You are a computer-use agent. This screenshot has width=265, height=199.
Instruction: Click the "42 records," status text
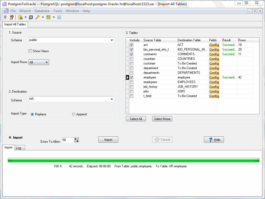point(76,166)
